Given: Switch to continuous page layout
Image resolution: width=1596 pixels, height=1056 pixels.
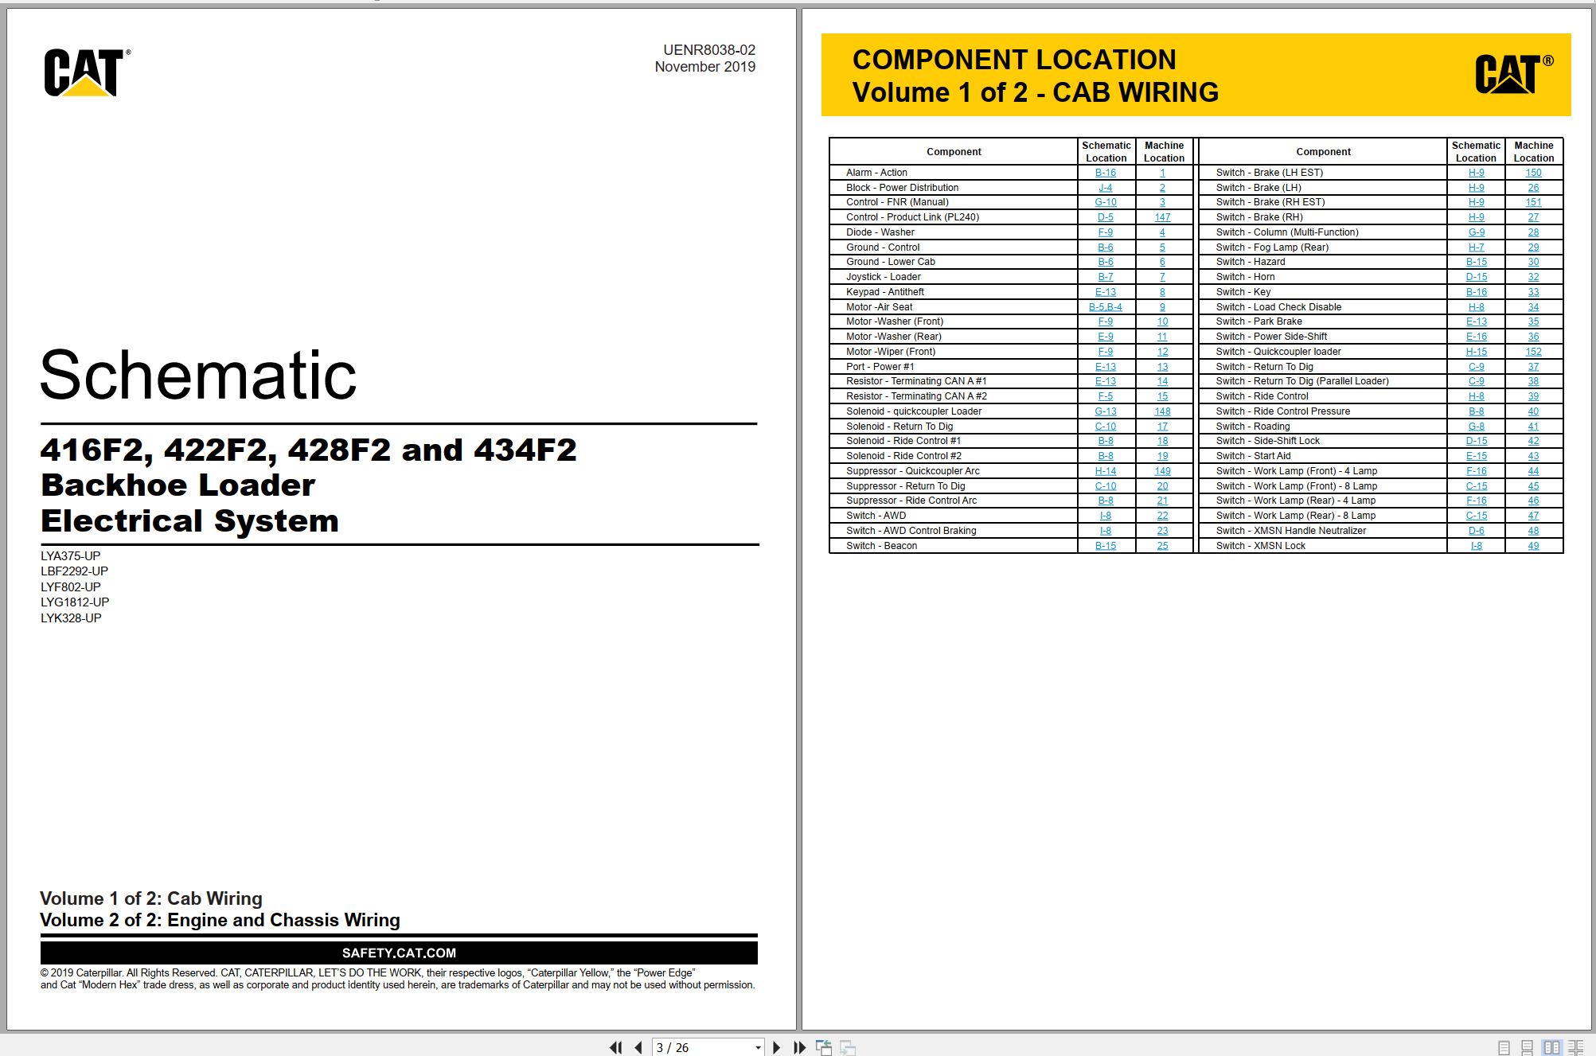Looking at the screenshot, I should pos(1527,1047).
